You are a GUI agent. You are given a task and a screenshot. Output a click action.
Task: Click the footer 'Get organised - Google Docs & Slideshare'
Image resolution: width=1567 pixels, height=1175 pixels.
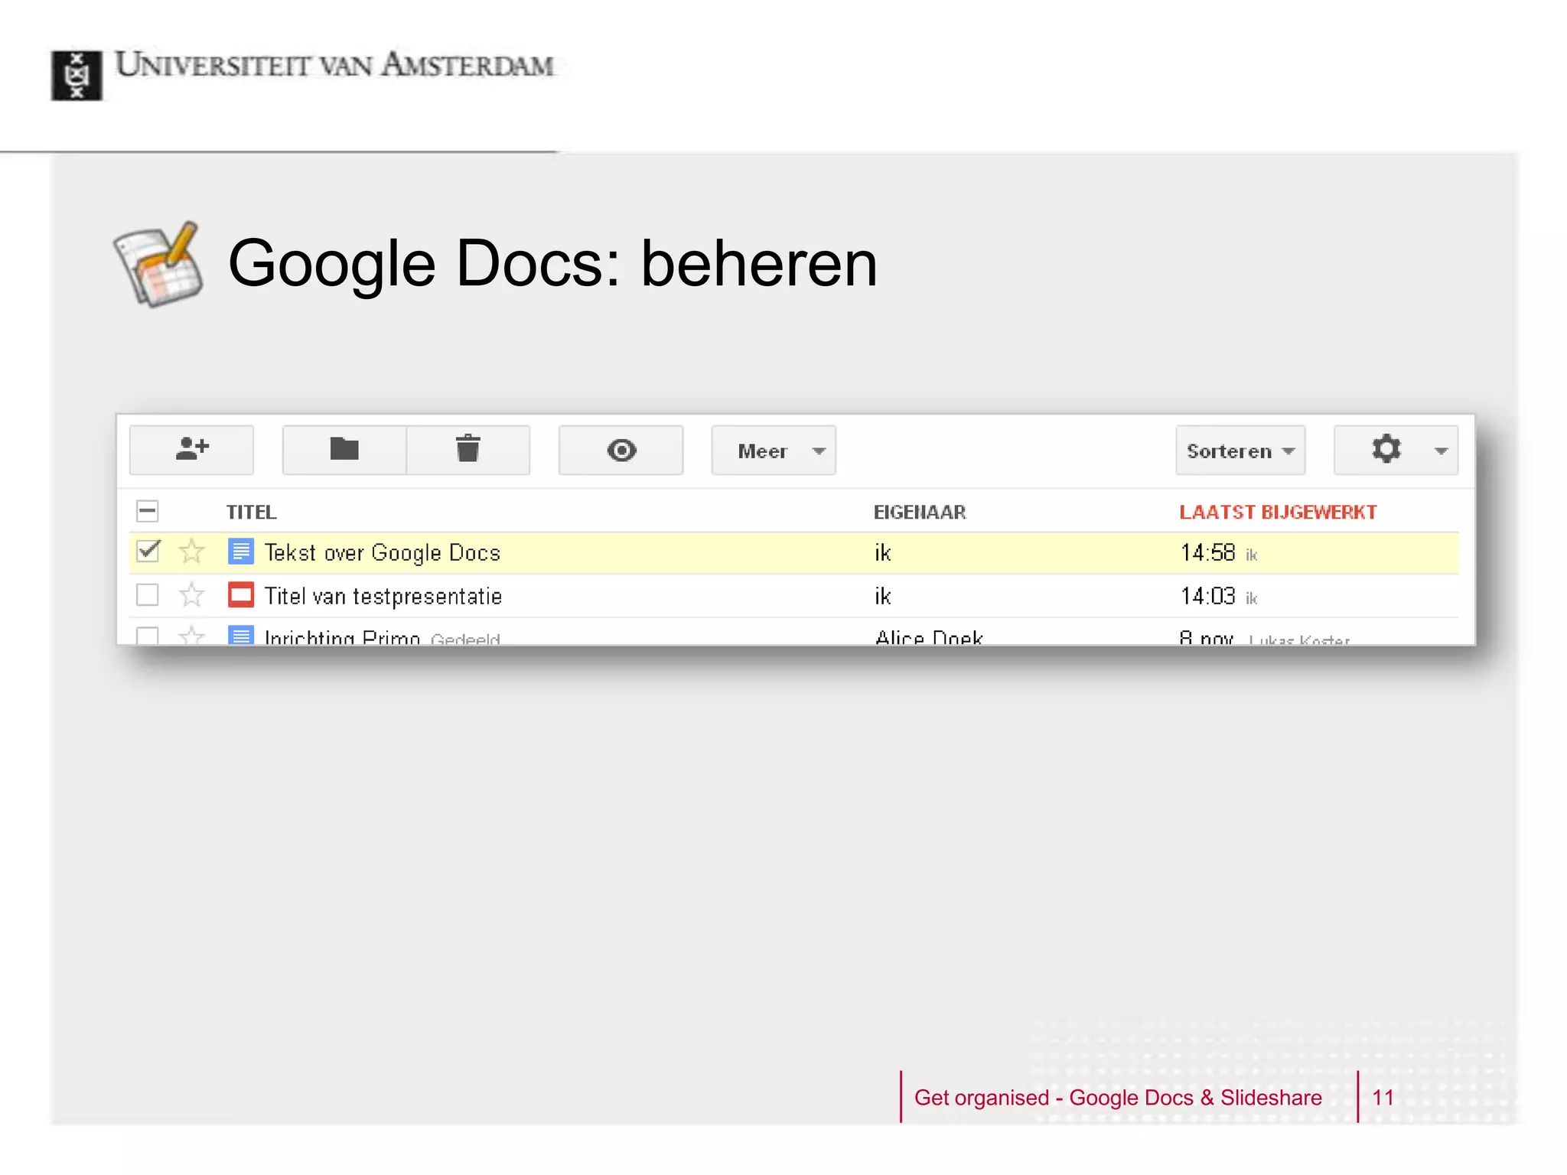[1118, 1097]
